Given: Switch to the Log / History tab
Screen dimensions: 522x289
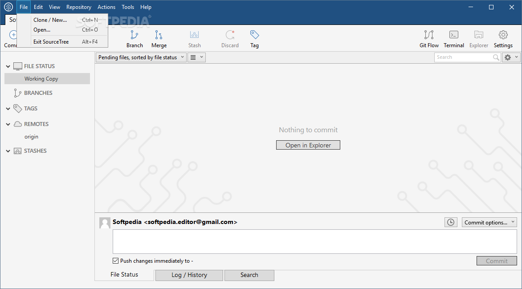Looking at the screenshot, I should coord(189,275).
